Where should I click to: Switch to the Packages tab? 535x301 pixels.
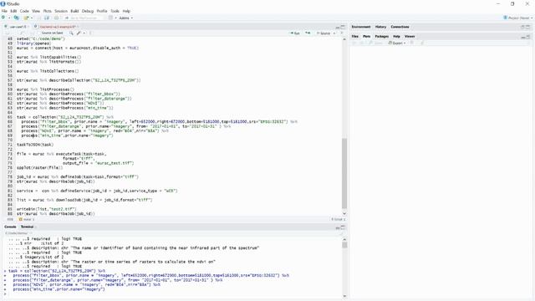(x=381, y=36)
